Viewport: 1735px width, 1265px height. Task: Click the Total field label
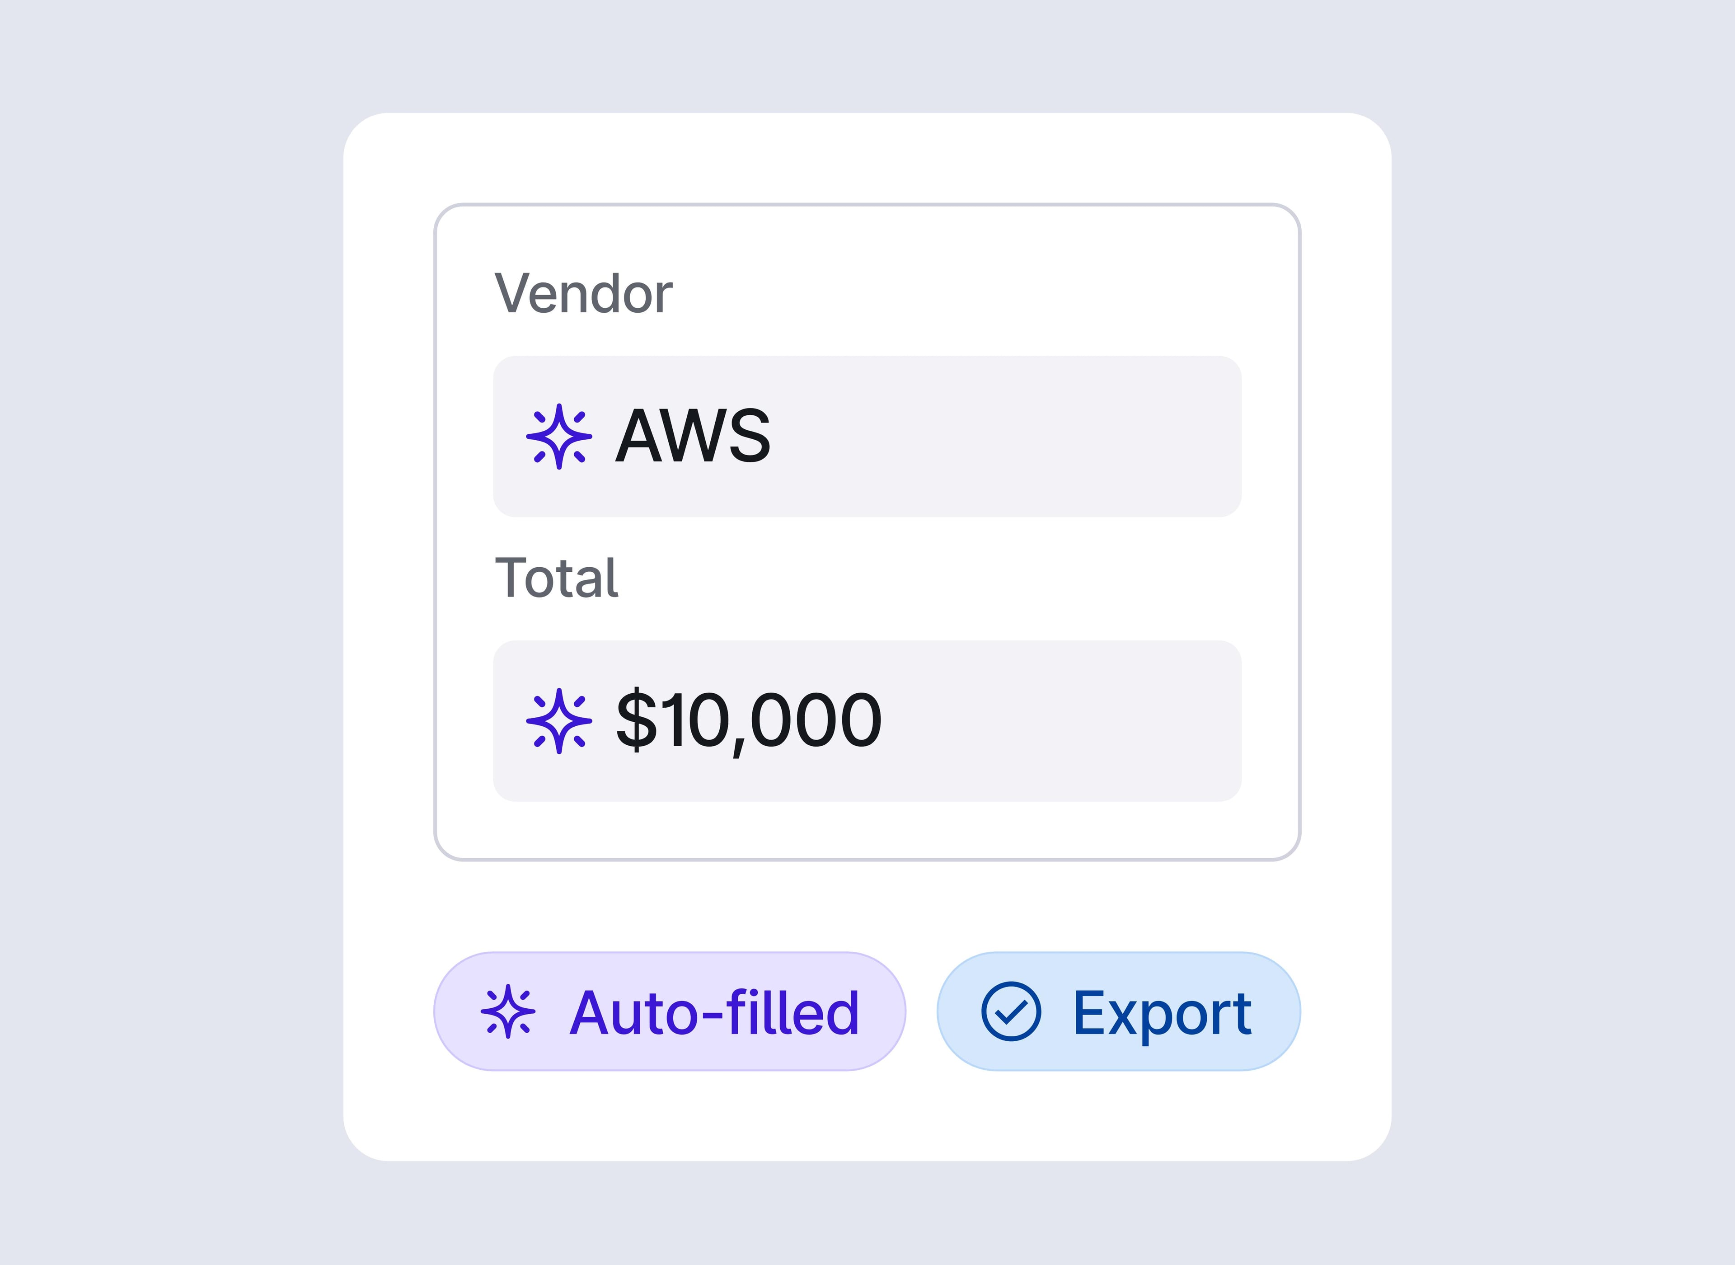pos(556,578)
